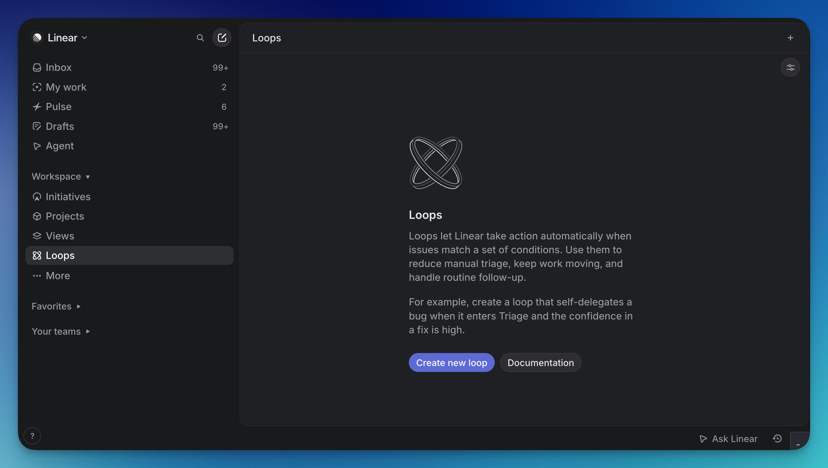This screenshot has height=468, width=828.
Task: Click the My work count 2
Action: pos(224,87)
